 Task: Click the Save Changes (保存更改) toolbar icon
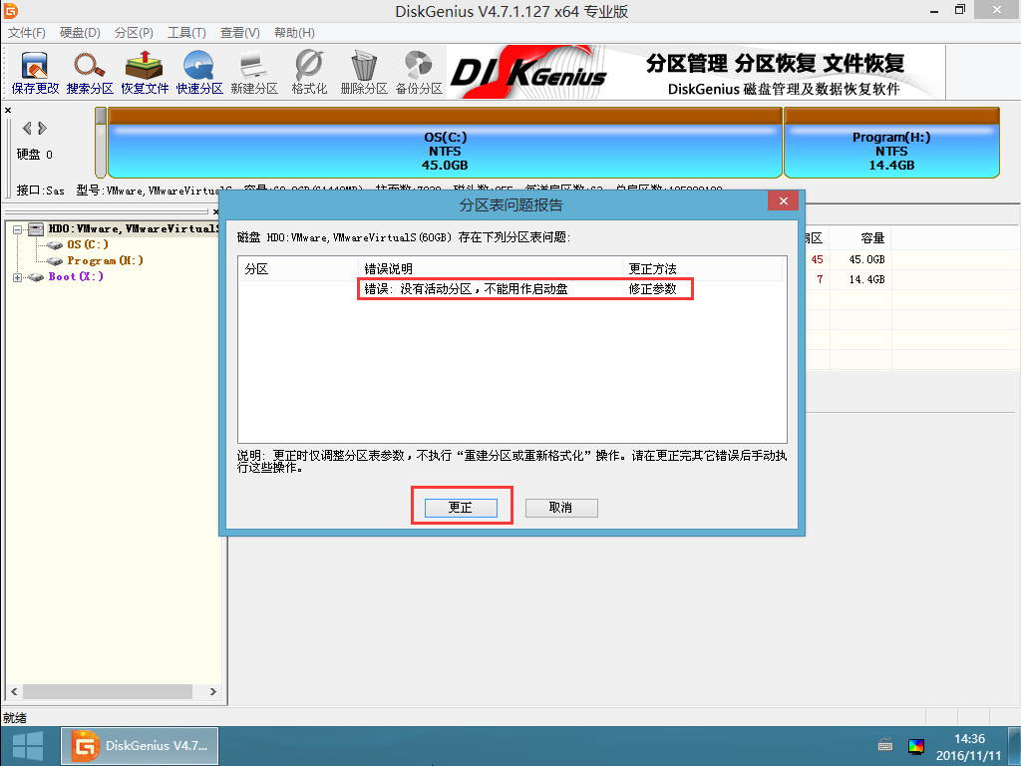35,73
